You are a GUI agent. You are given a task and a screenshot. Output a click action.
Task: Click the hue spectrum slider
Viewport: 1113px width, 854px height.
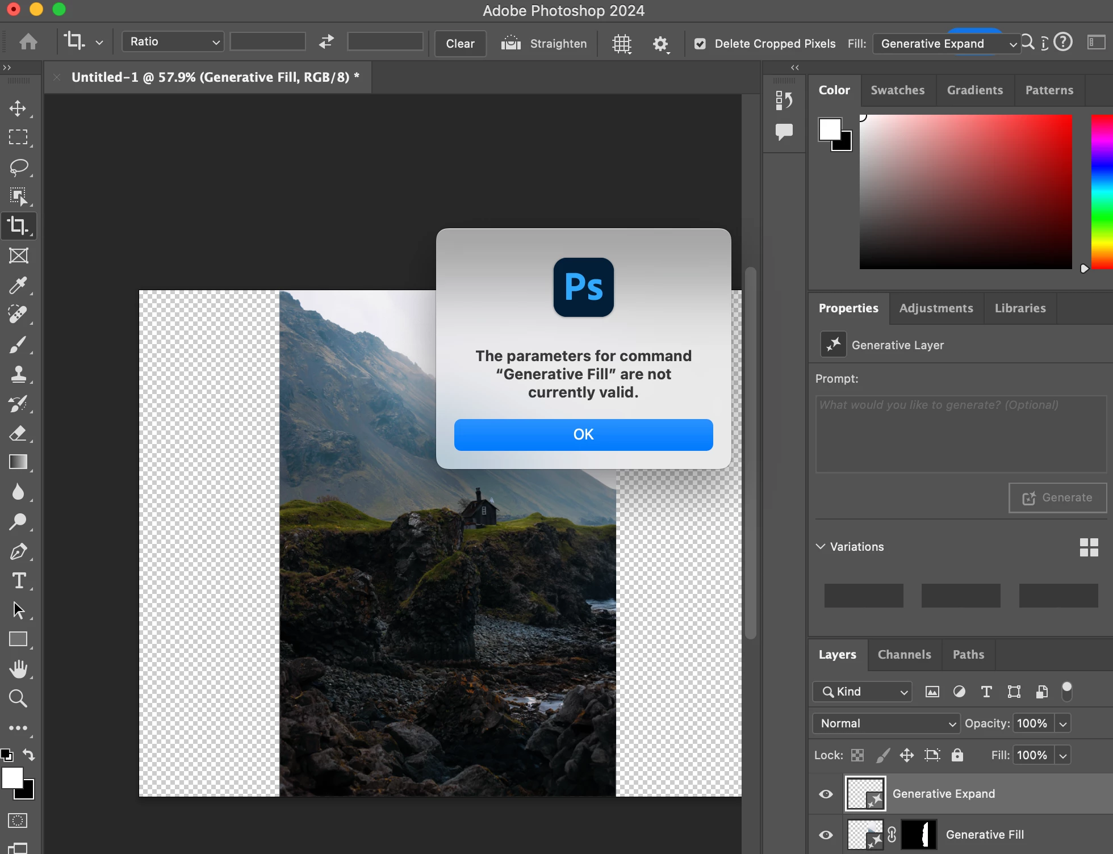pos(1102,192)
